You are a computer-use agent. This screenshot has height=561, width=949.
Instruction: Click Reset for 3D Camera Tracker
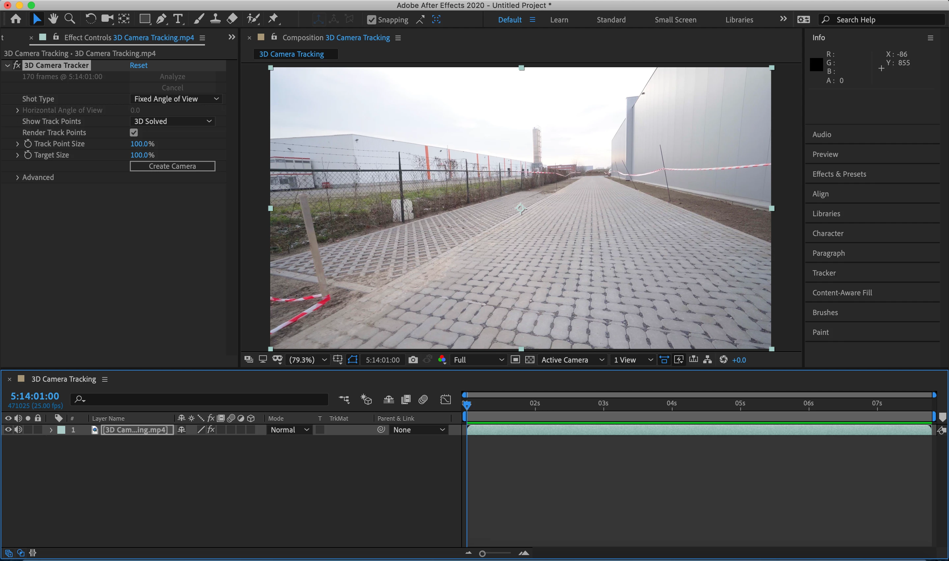coord(138,65)
